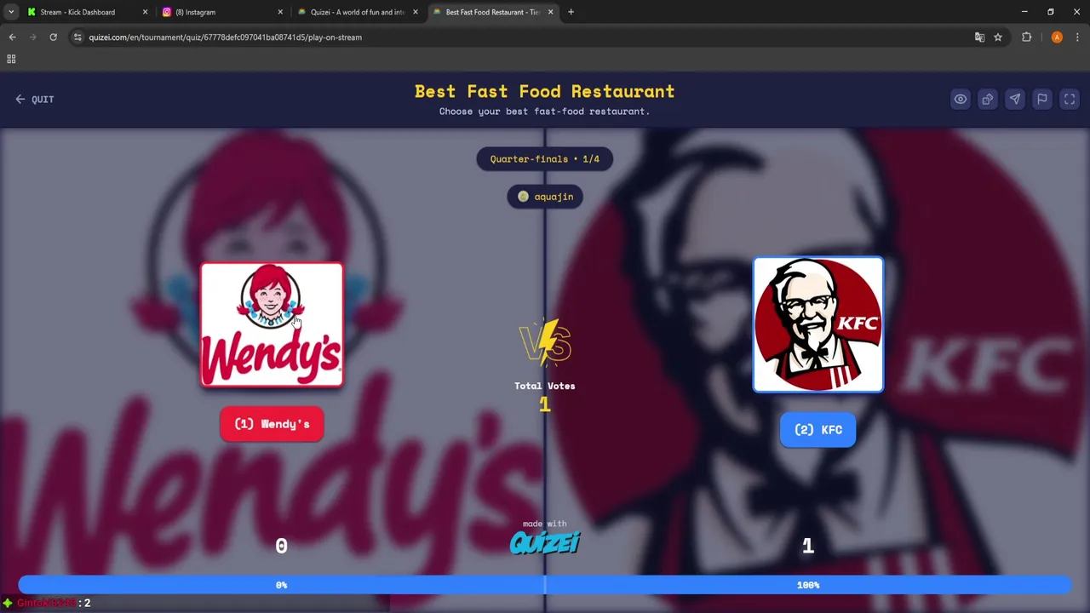This screenshot has height=613, width=1090.
Task: Vote for (1) Wendy's button
Action: click(x=272, y=424)
